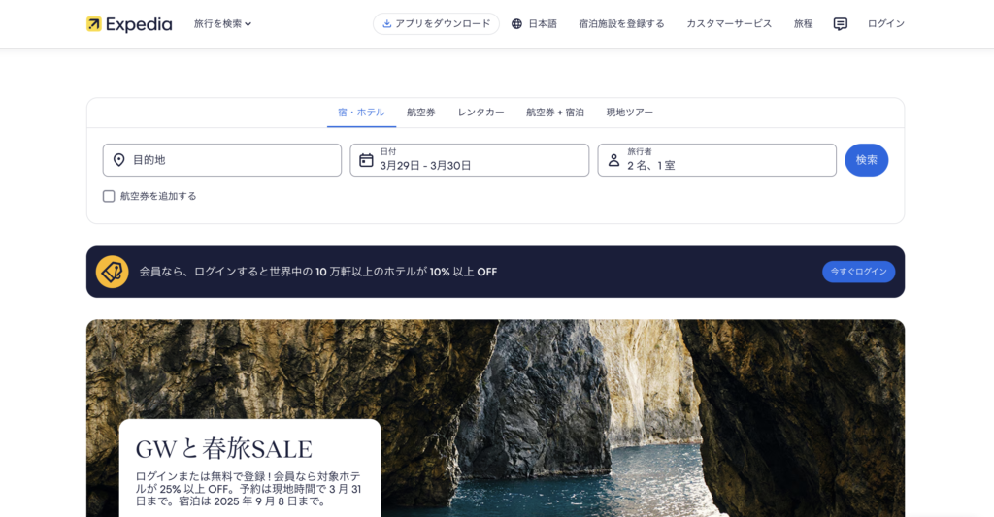Open 宿泊施設を登録する link

(621, 24)
